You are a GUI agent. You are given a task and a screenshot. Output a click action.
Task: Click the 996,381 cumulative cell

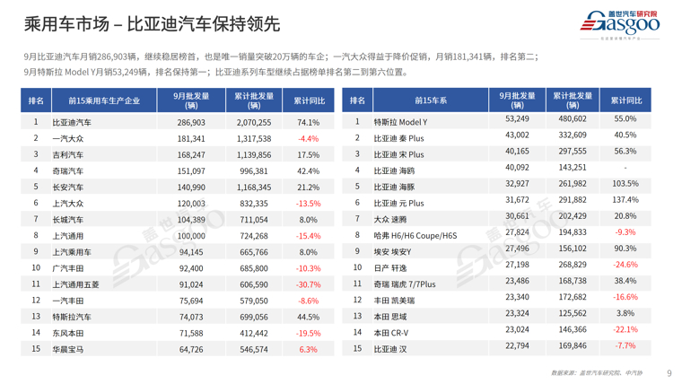254,171
